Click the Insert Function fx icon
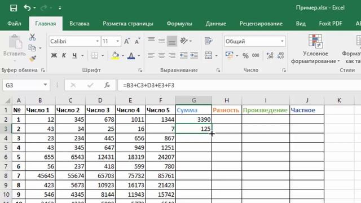This screenshot has height=203, width=361. coord(107,85)
